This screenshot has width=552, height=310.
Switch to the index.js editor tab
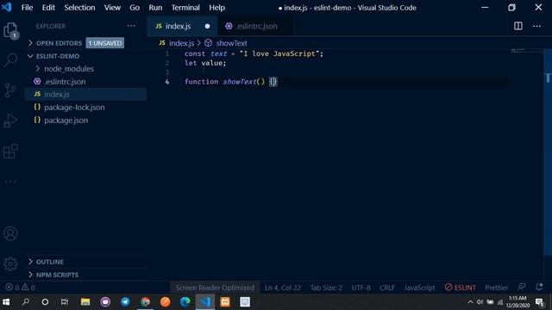point(182,26)
